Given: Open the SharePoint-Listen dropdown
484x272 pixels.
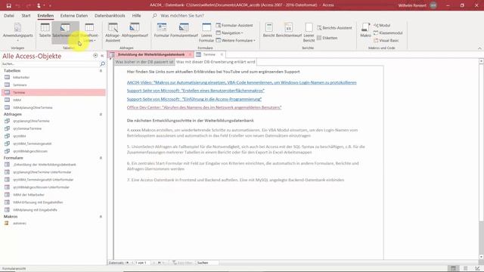Looking at the screenshot, I should tap(89, 32).
